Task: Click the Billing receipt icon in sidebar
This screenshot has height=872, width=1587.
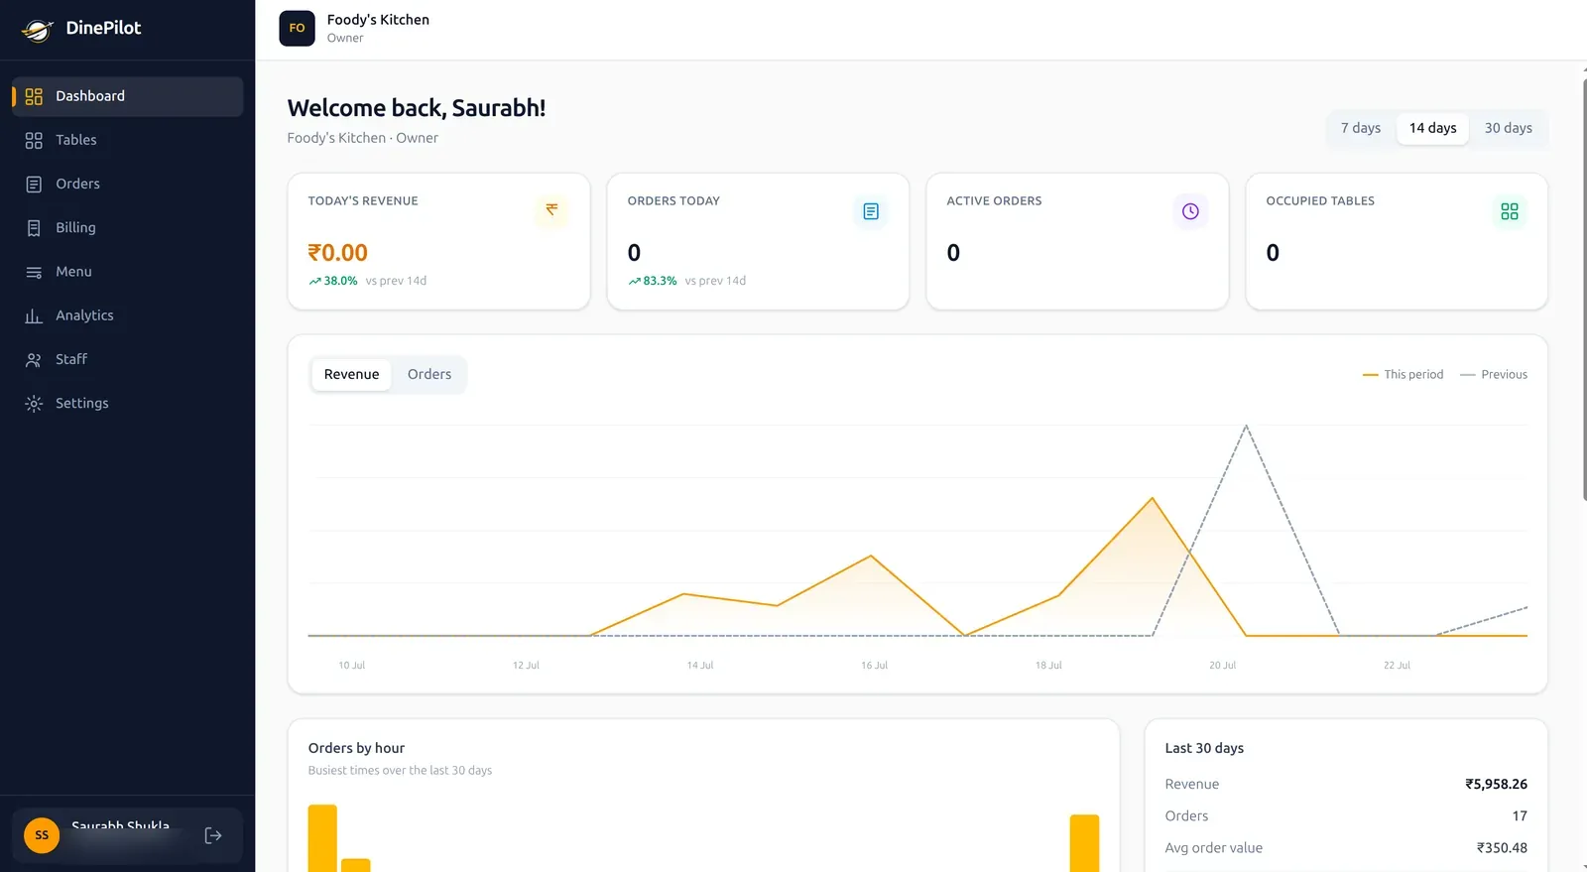Action: (x=34, y=227)
